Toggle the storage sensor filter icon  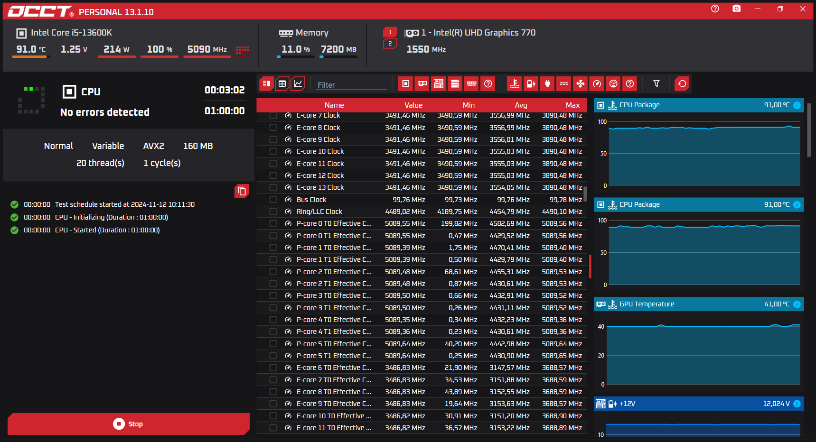tap(455, 84)
